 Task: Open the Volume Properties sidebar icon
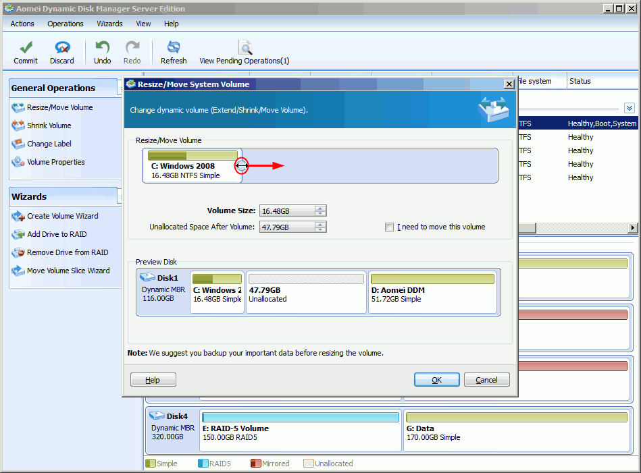pyautogui.click(x=18, y=162)
